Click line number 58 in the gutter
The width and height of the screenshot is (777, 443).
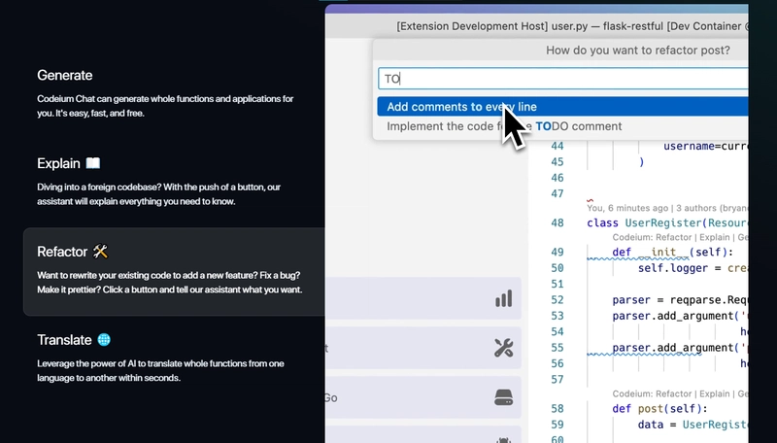[x=557, y=409]
